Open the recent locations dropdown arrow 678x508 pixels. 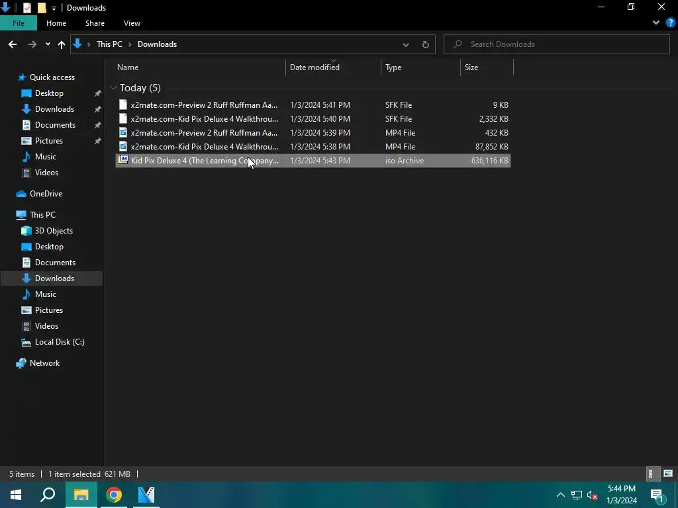48,44
